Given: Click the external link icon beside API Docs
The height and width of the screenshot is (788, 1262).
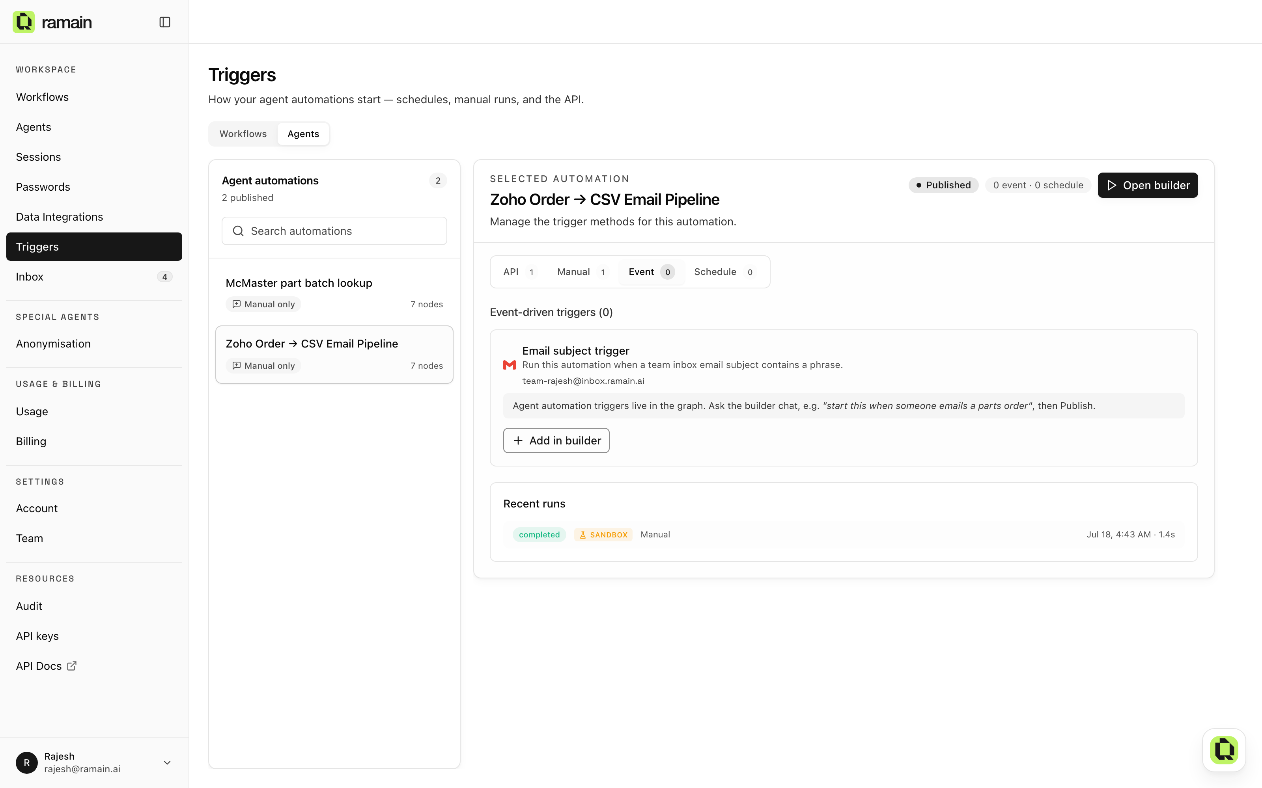Looking at the screenshot, I should tap(72, 665).
